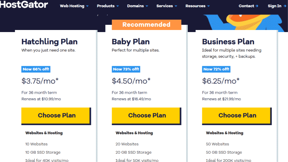
Task: Select the Baby Plan heading
Action: 131,42
